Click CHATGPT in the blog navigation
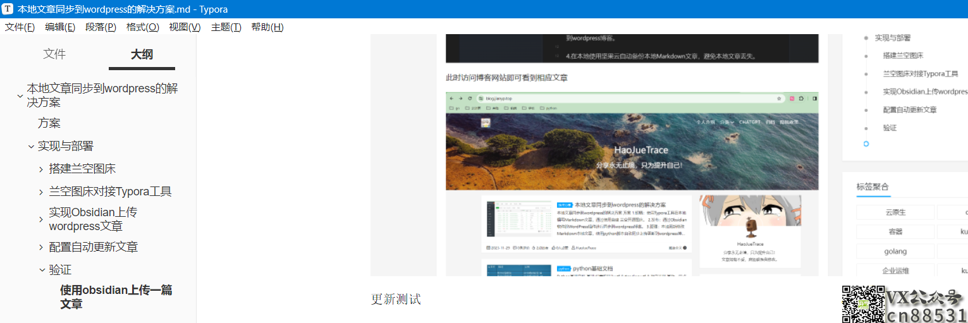 pyautogui.click(x=750, y=122)
